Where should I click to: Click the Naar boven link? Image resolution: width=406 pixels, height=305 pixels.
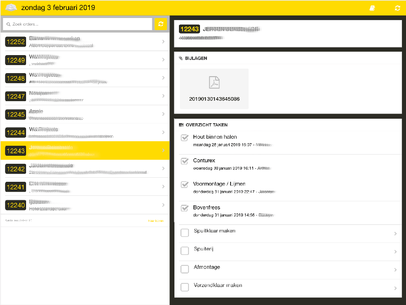tap(155, 220)
